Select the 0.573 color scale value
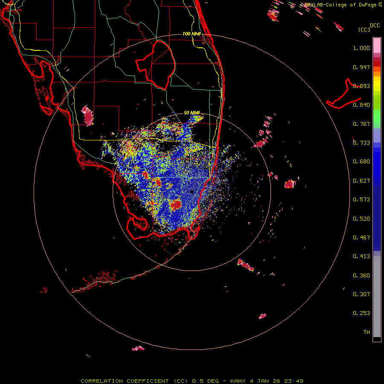The height and width of the screenshot is (384, 384). pos(361,200)
